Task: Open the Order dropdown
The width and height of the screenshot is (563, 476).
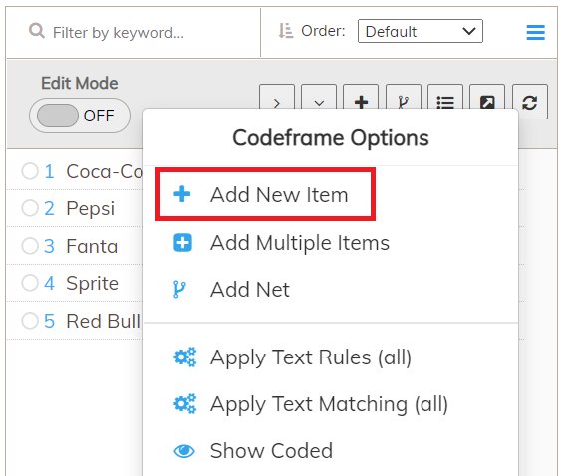Action: click(421, 31)
